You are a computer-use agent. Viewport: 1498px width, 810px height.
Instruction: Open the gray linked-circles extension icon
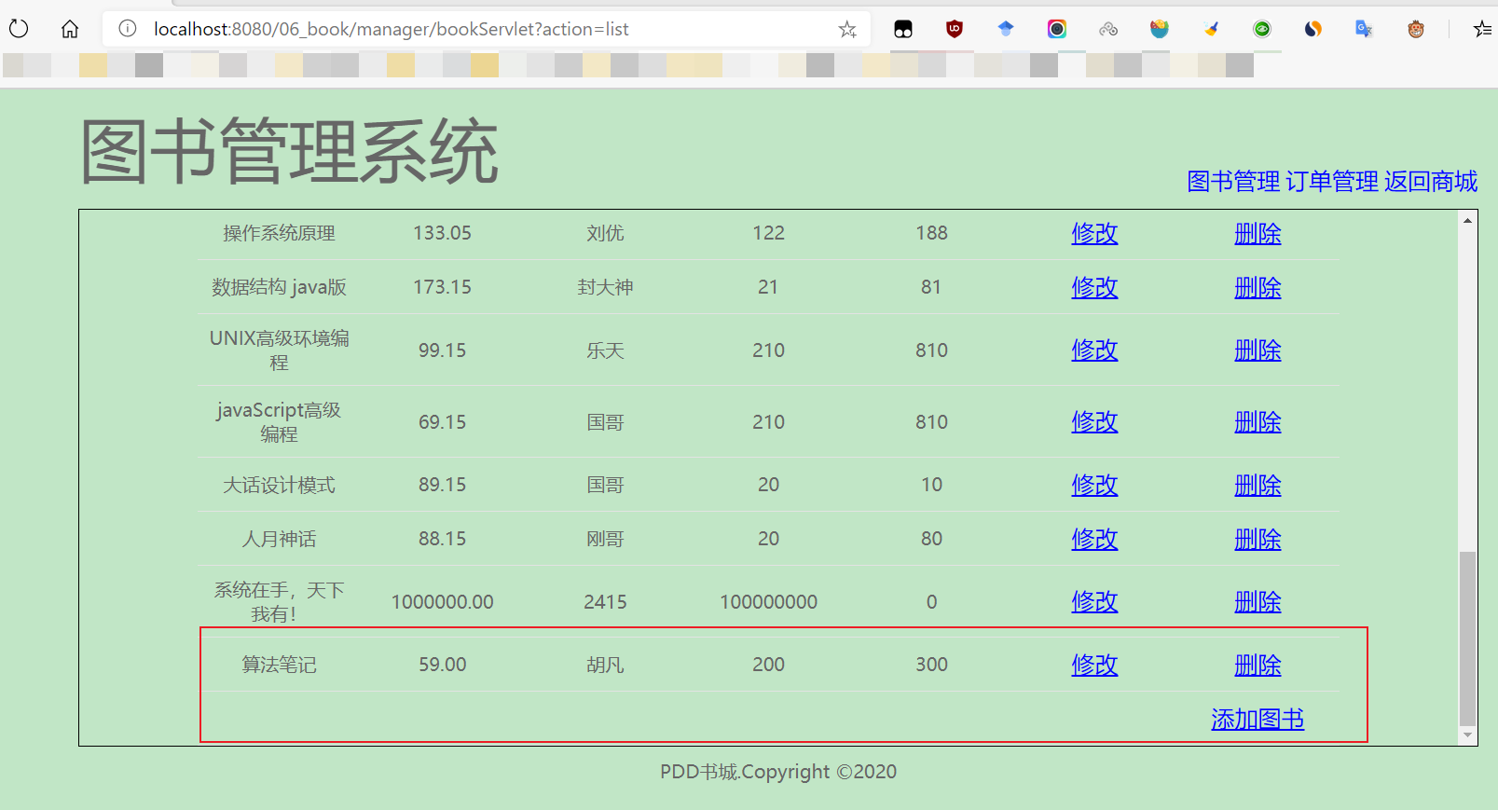(1108, 29)
